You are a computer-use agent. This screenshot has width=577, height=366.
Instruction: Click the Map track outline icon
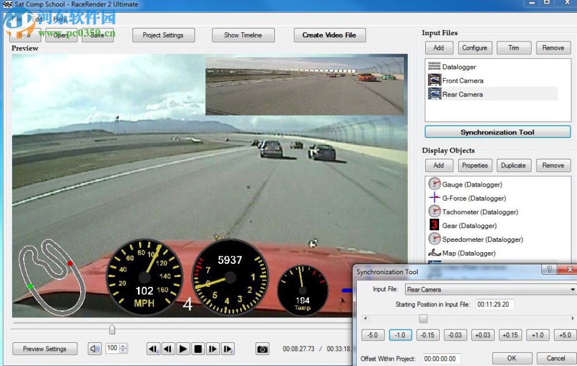[434, 253]
